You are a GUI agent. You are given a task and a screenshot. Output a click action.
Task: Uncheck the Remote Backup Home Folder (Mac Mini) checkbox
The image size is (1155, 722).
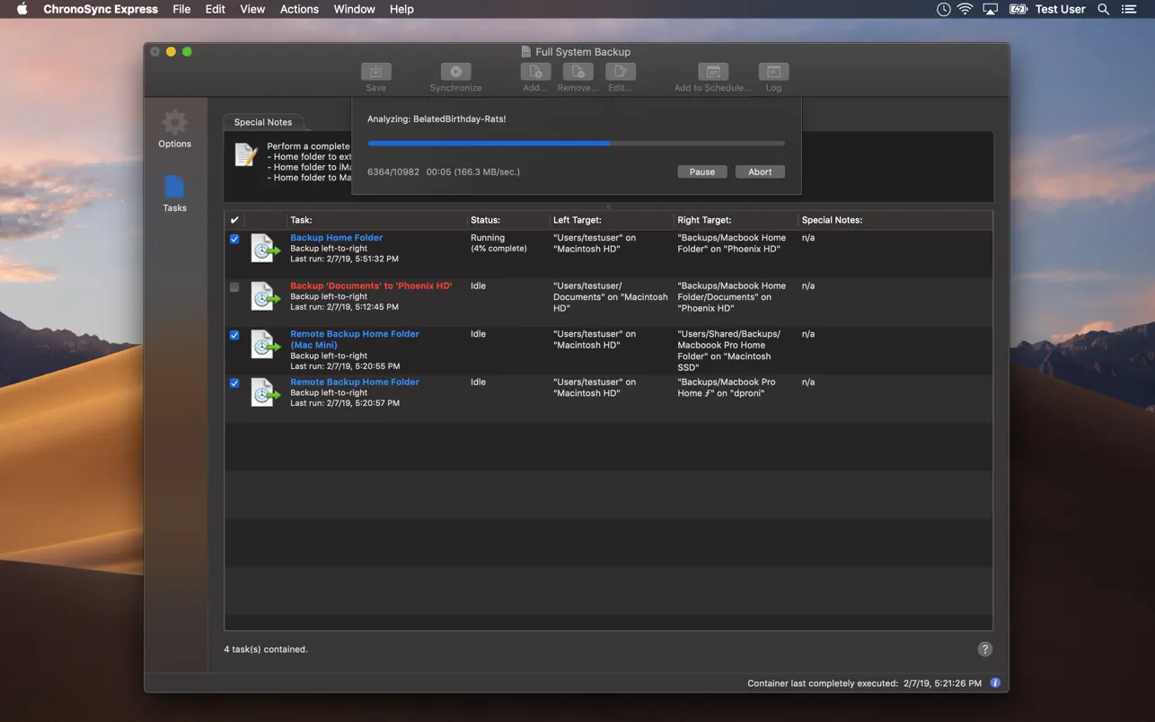click(x=234, y=335)
